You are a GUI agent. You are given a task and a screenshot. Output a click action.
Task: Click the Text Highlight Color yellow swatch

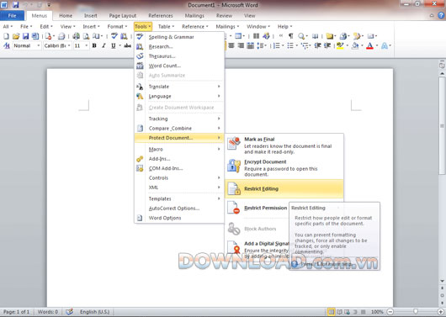[x=340, y=45]
